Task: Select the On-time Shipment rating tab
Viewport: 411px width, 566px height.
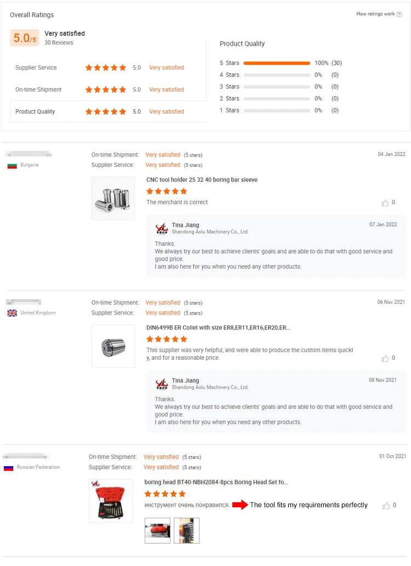Action: (x=38, y=89)
